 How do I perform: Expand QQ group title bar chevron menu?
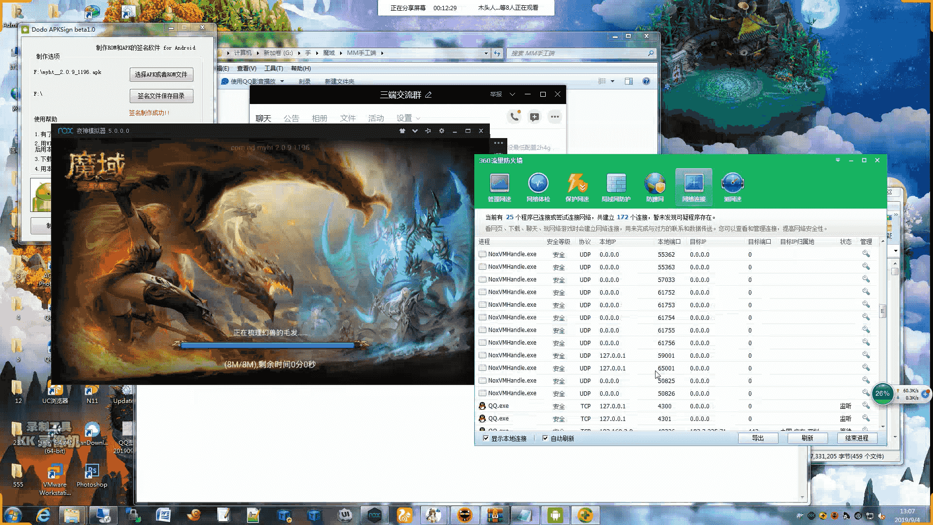(512, 94)
